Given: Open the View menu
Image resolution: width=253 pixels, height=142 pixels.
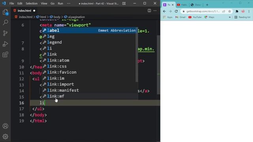Looking at the screenshot, I should pyautogui.click(x=44, y=4).
